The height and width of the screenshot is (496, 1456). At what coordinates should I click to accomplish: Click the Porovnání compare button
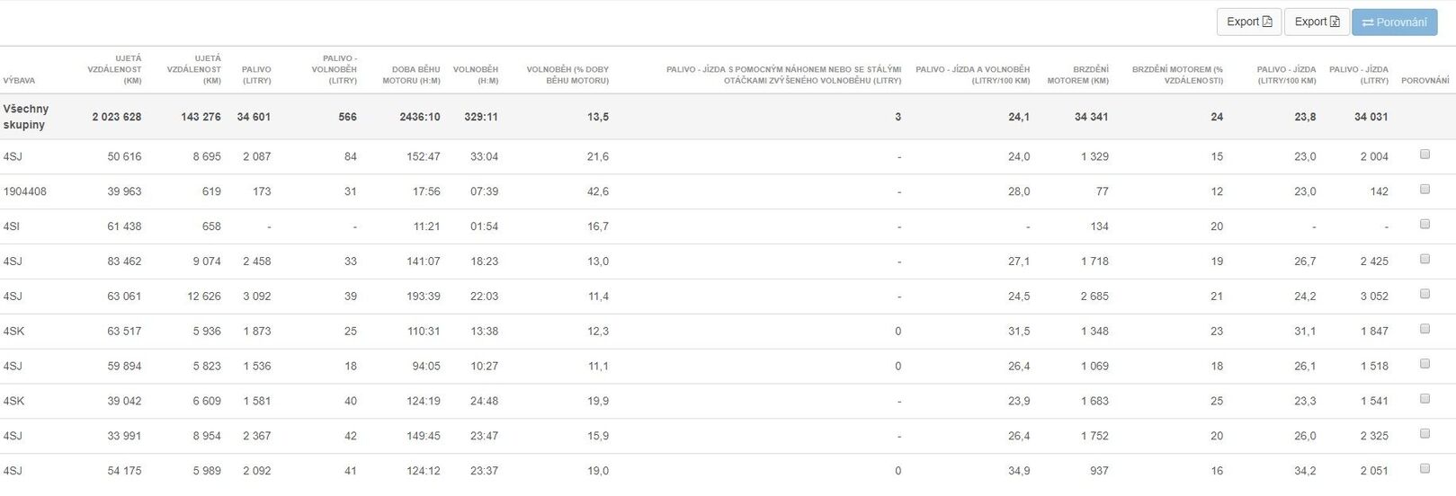coord(1394,22)
